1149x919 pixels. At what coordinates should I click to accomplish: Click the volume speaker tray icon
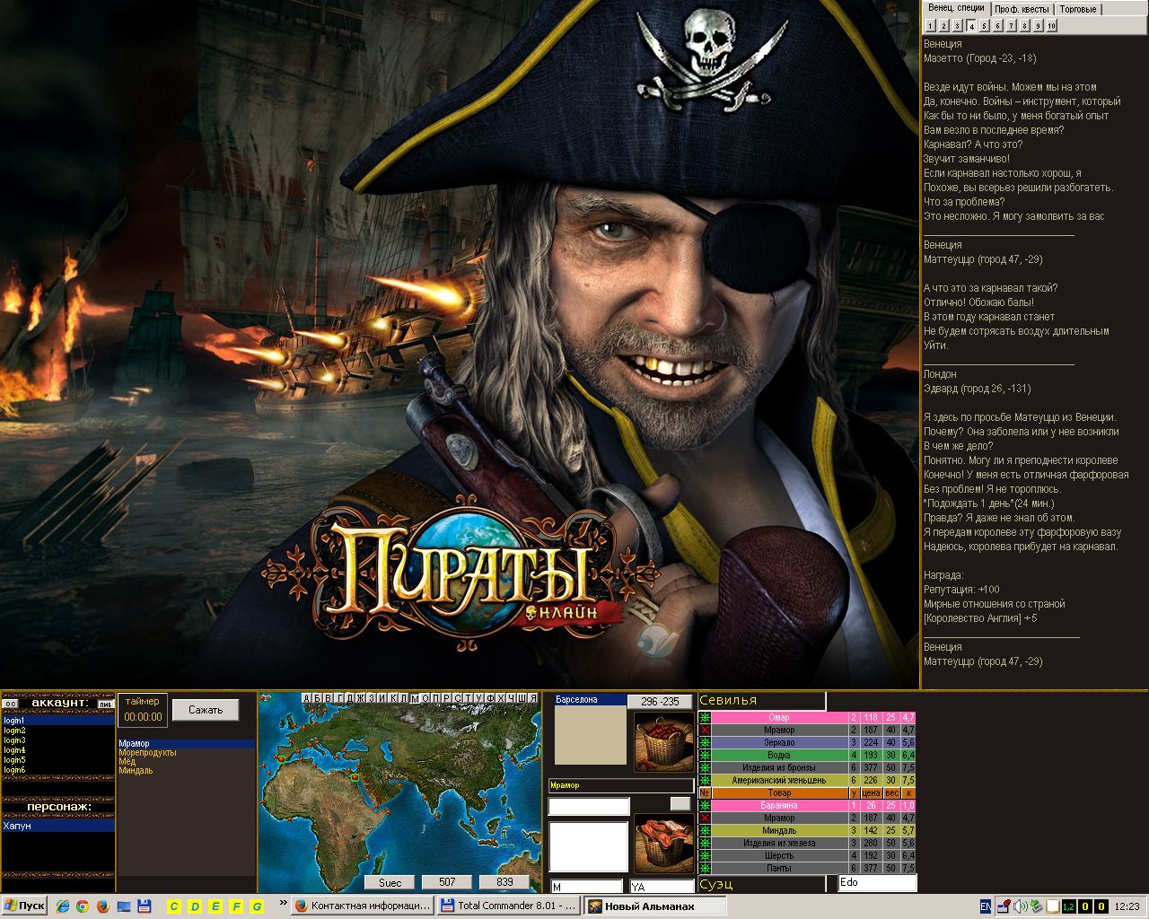(1020, 906)
